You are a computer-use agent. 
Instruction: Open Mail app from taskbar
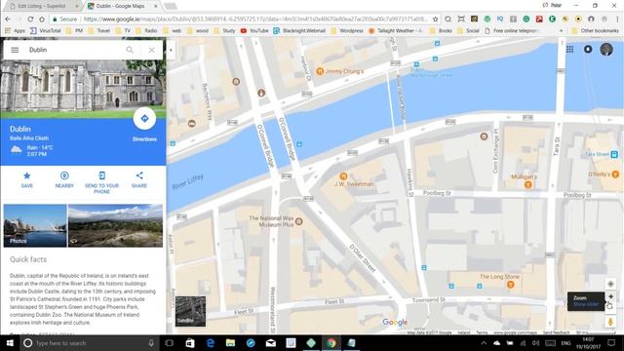pyautogui.click(x=271, y=342)
